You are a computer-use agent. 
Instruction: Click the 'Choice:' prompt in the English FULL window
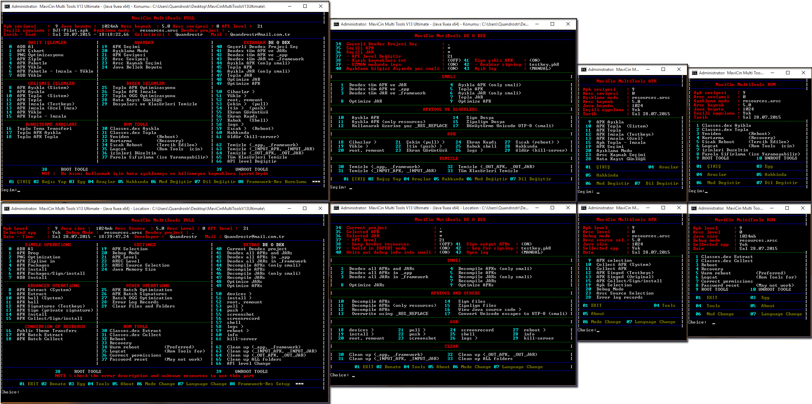point(10,392)
